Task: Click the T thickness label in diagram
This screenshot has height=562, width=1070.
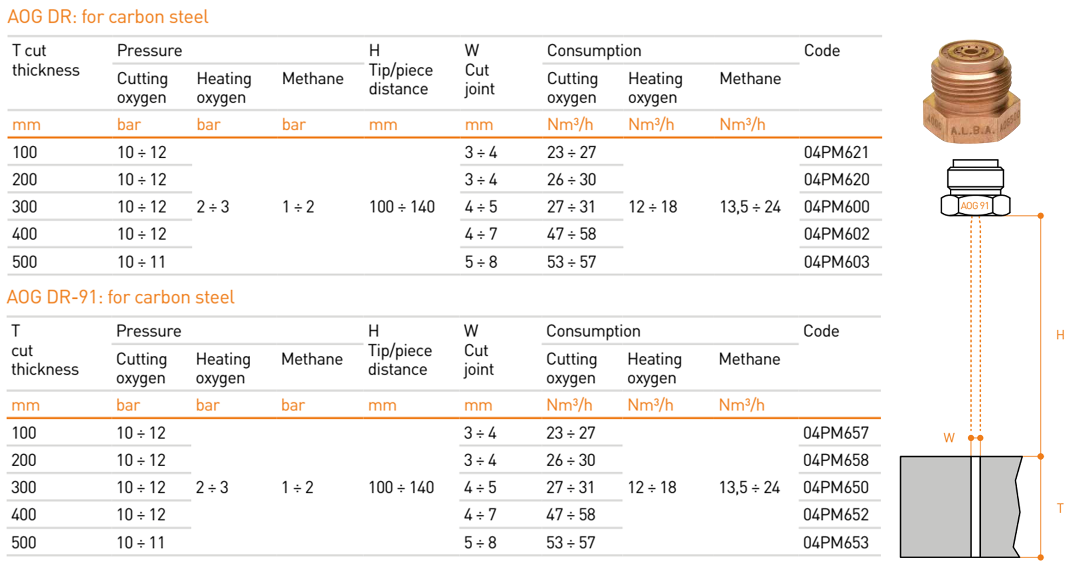Action: pos(1060,509)
